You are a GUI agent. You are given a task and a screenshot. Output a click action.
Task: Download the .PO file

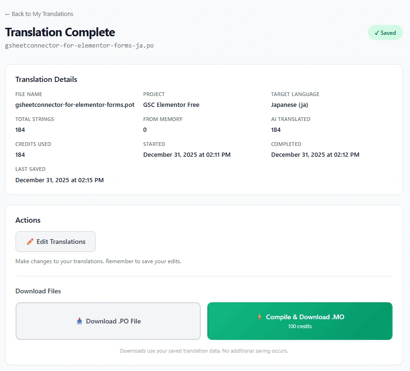[108, 321]
